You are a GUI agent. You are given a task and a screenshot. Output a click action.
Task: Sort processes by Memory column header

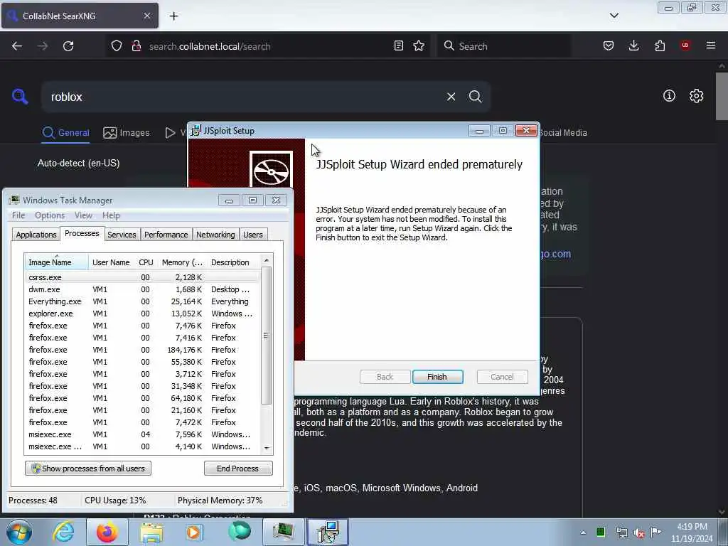pos(182,262)
